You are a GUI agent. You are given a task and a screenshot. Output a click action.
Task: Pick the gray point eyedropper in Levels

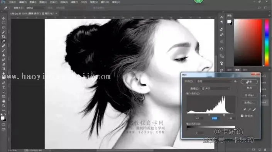249,109
